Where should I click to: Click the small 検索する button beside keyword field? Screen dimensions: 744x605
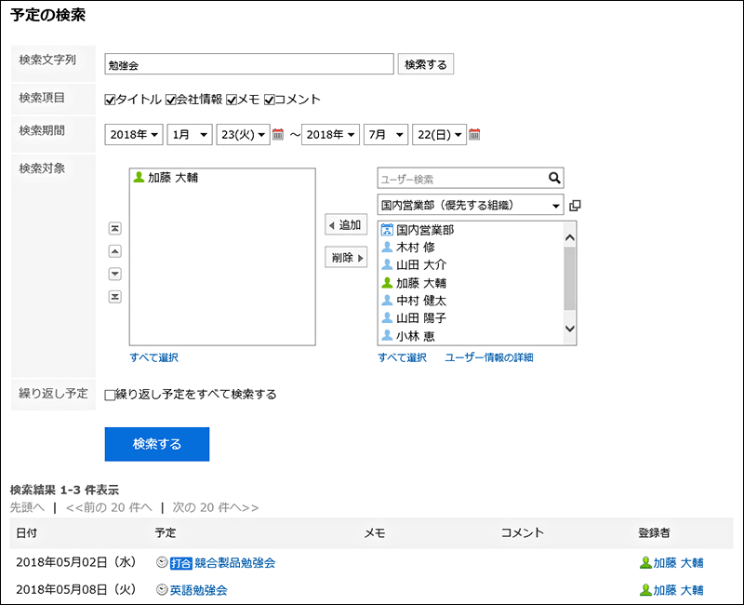426,64
